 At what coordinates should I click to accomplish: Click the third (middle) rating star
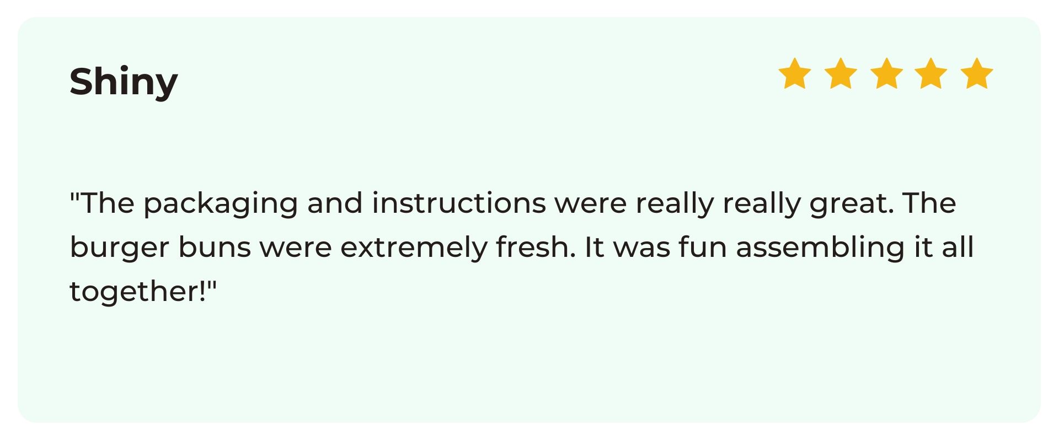point(886,73)
